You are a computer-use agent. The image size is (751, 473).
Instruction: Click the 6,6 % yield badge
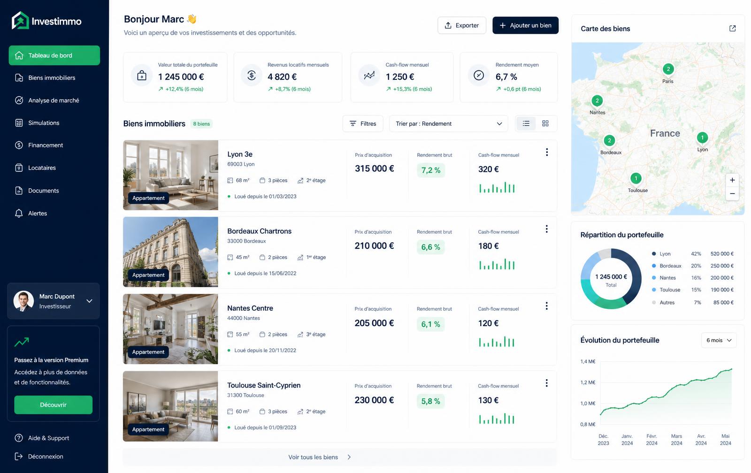pos(431,247)
